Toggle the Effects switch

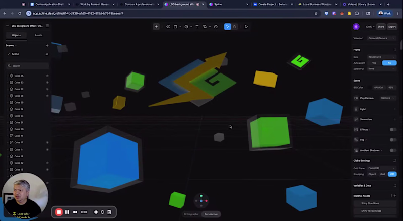(x=393, y=129)
